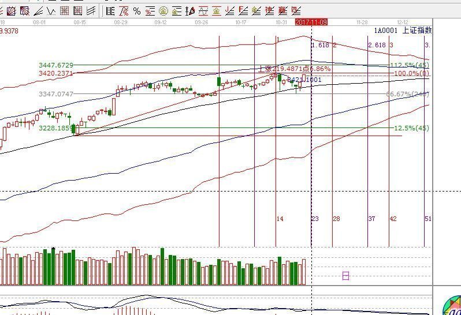Select the plain grid drawing tool
Viewport: 461px width, 315px height.
[x=64, y=12]
